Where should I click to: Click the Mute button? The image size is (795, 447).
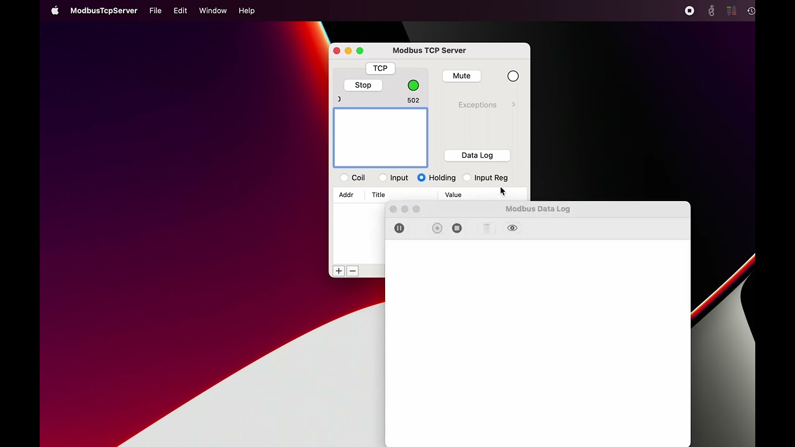pos(461,76)
